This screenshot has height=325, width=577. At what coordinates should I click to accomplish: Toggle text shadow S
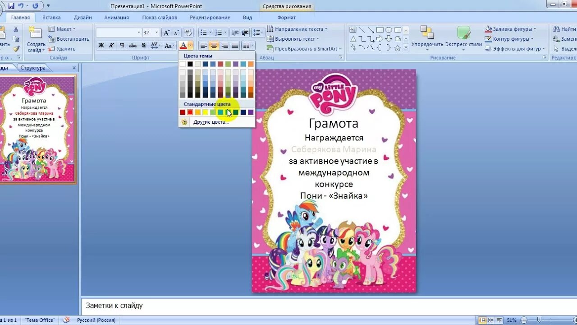coord(143,46)
